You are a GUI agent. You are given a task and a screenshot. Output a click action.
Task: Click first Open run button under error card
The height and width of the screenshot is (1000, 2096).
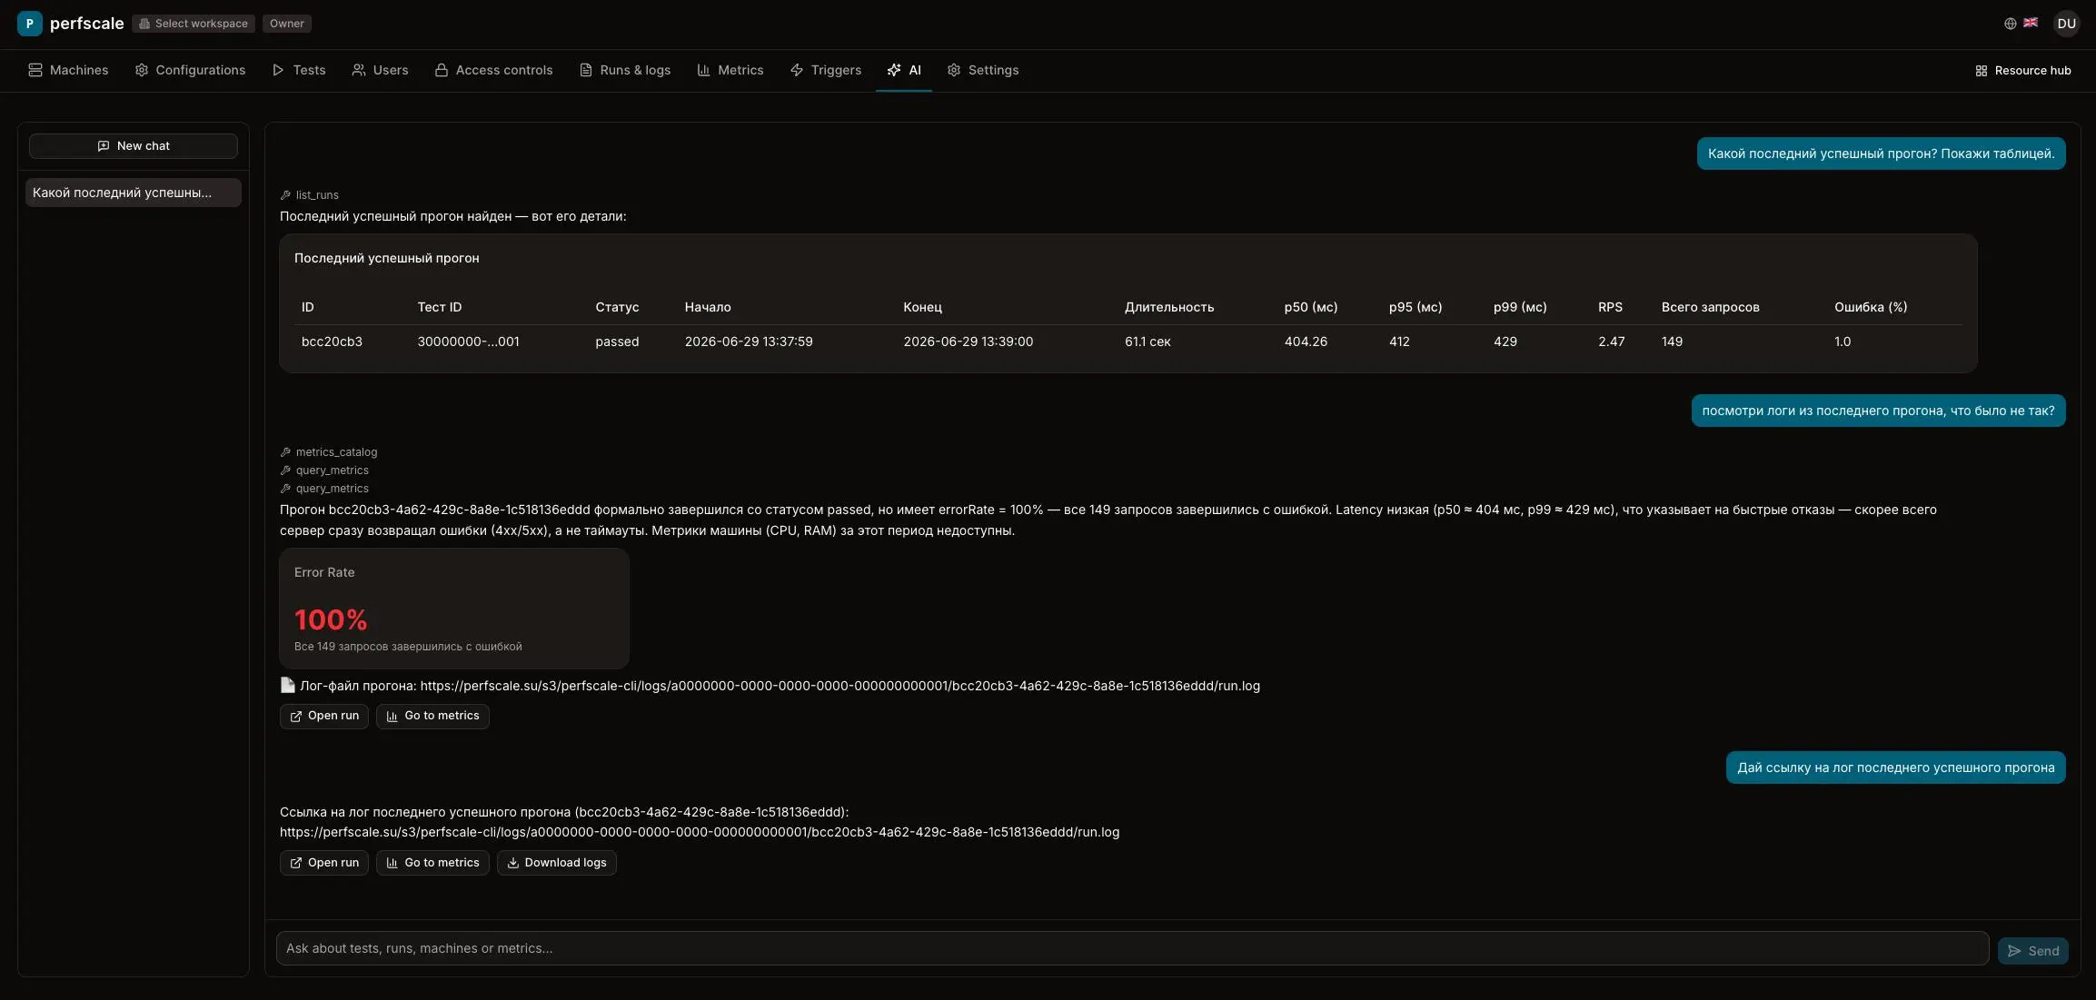[324, 717]
